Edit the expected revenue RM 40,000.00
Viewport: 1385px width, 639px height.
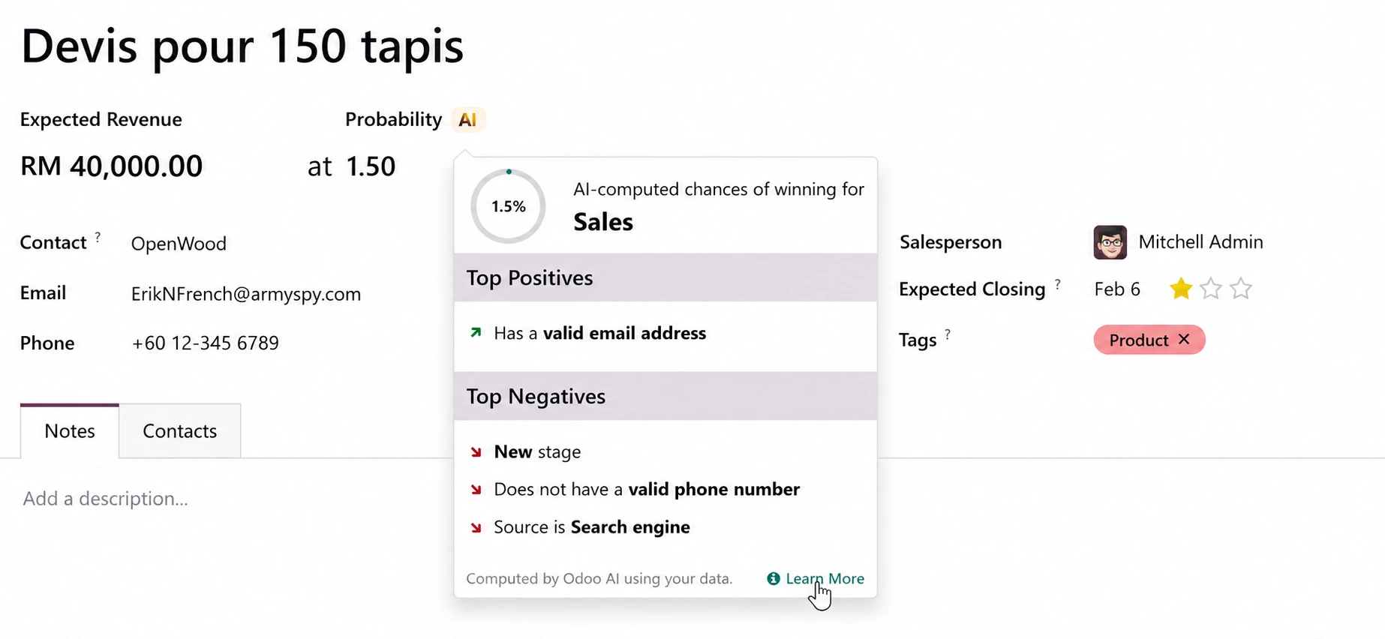111,166
